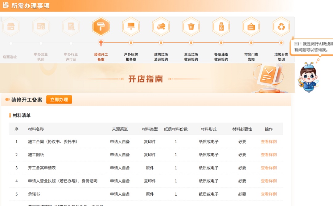Select the 生活垃圾收运签约 trash bin icon
The height and width of the screenshot is (206, 333).
click(191, 27)
